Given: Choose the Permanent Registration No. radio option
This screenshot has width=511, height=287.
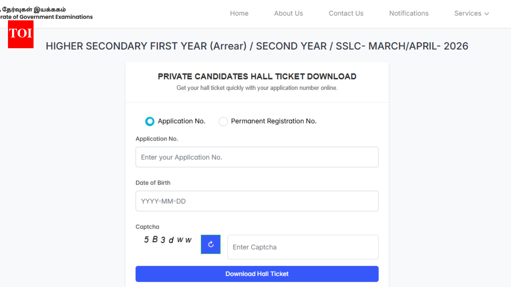Looking at the screenshot, I should [223, 121].
